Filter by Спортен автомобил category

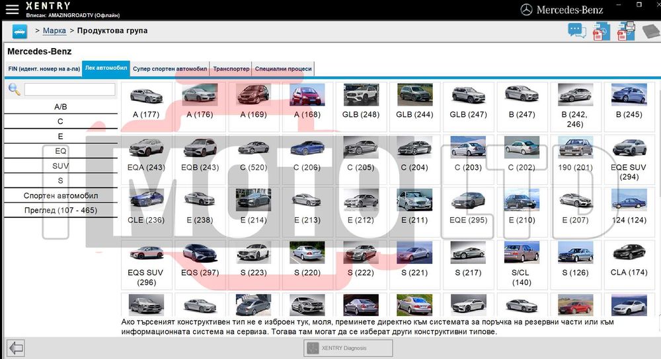point(61,196)
